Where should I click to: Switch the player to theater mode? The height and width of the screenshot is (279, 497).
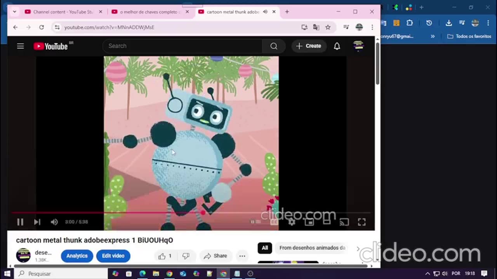(327, 221)
